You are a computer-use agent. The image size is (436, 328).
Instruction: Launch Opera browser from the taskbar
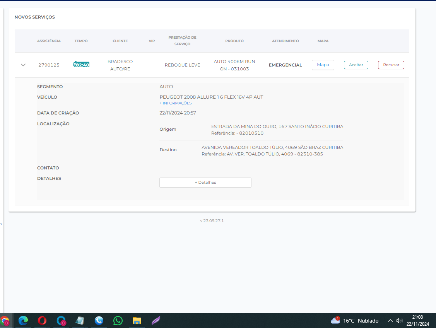coord(42,321)
